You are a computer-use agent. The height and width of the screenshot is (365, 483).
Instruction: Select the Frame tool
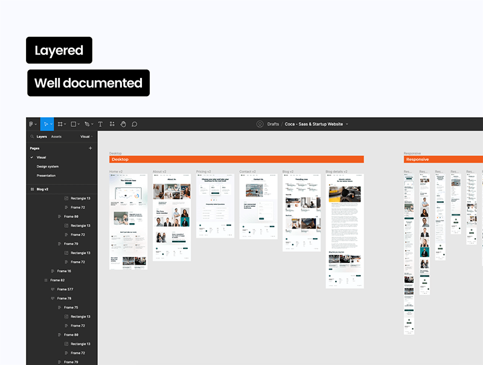[60, 124]
